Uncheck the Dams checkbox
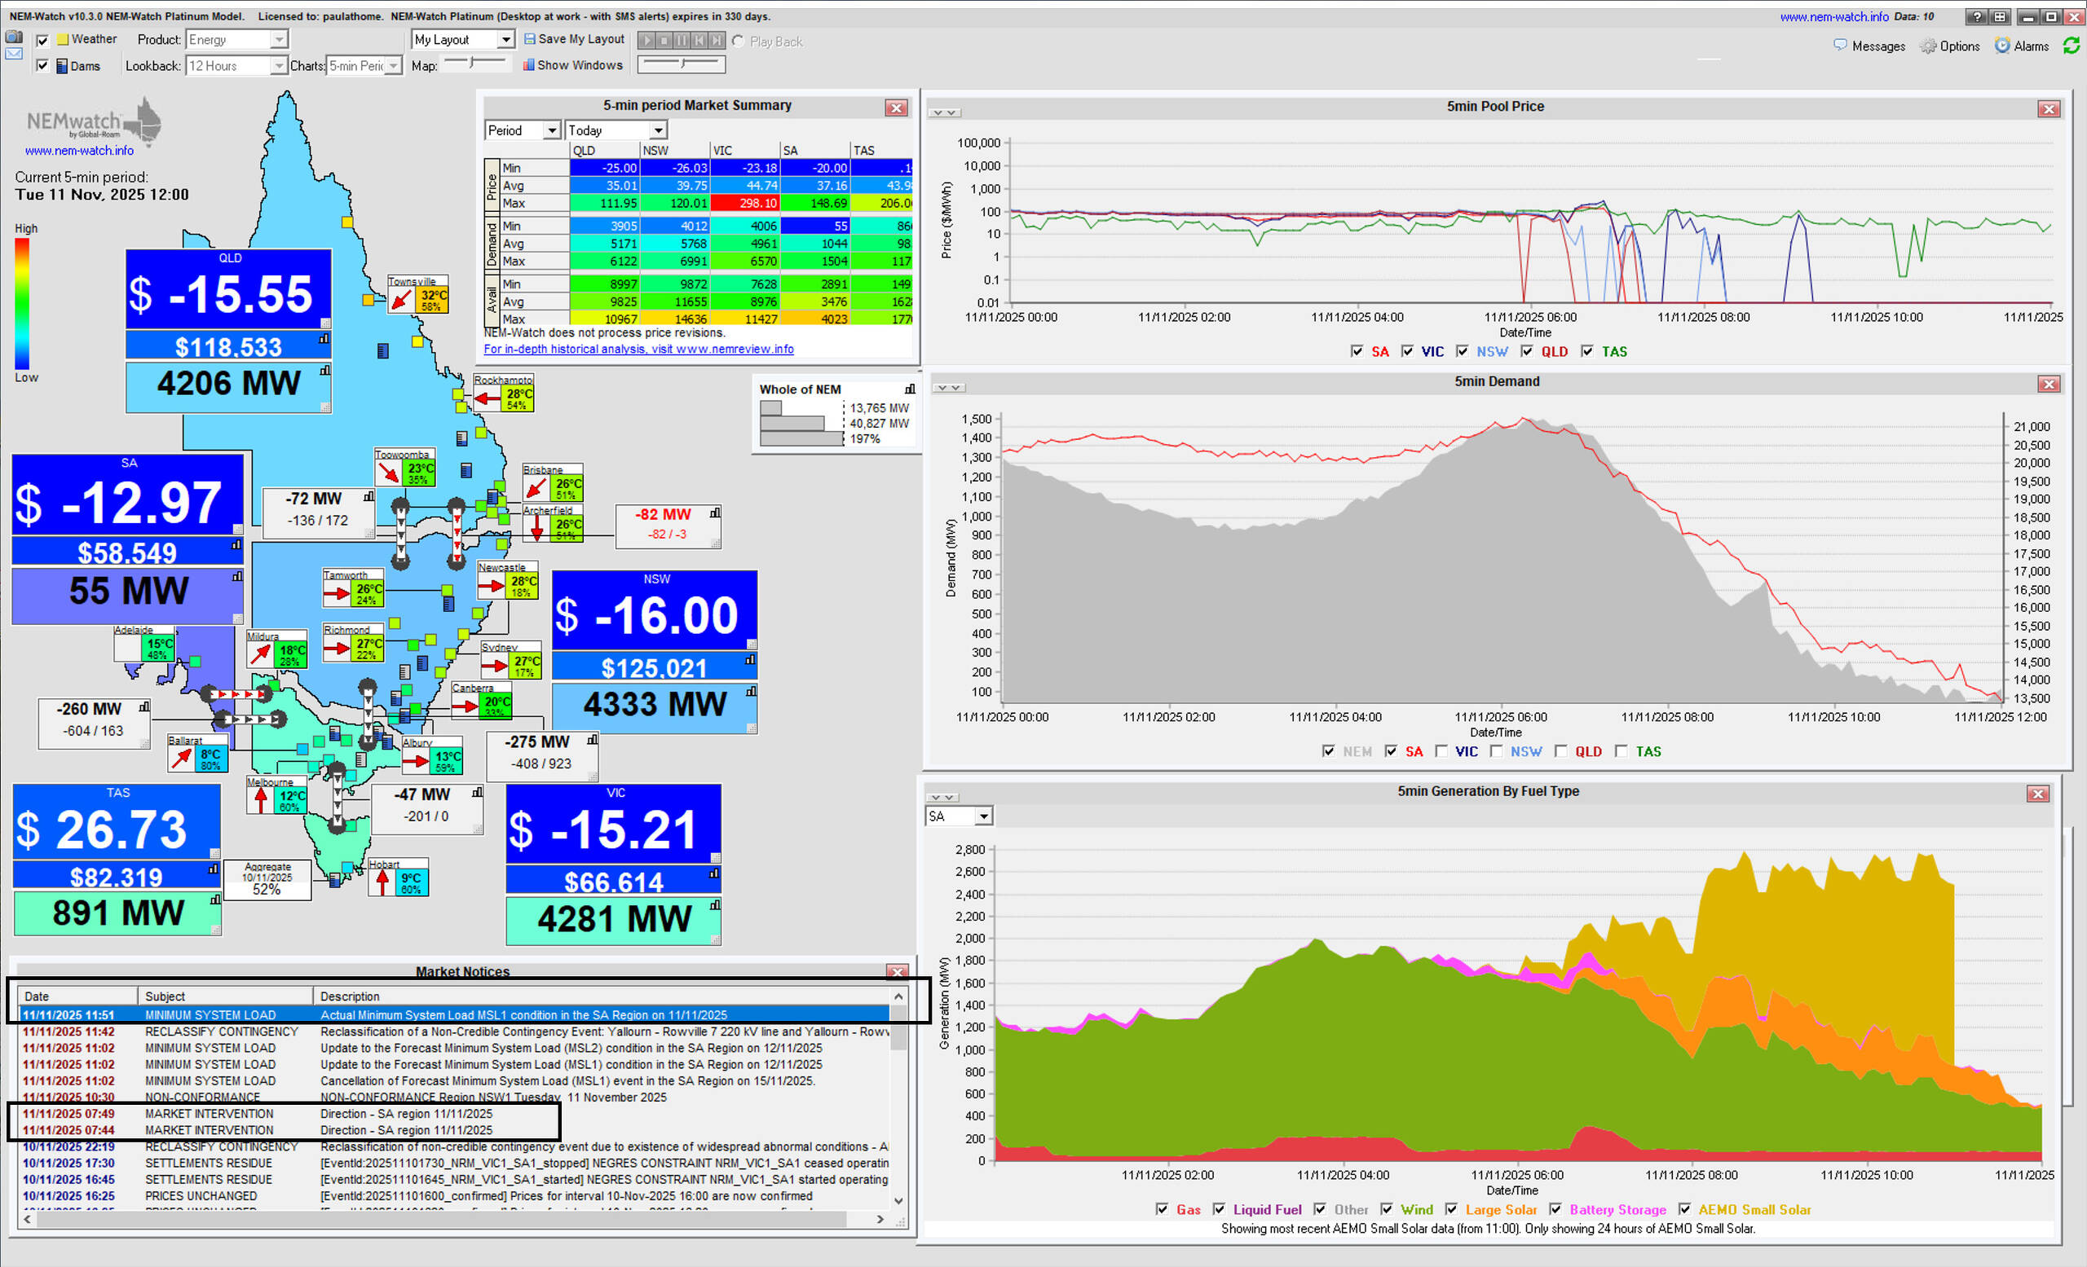Screen dimensions: 2087x1267 tap(42, 66)
